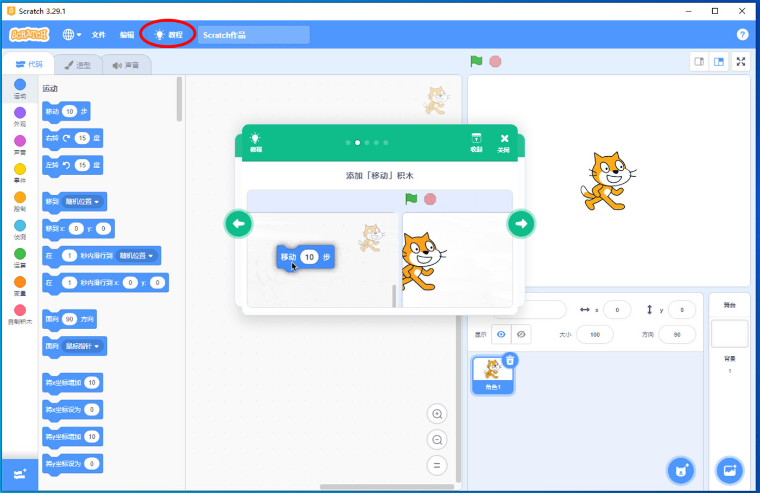Open the language globe dropdown

click(x=72, y=35)
